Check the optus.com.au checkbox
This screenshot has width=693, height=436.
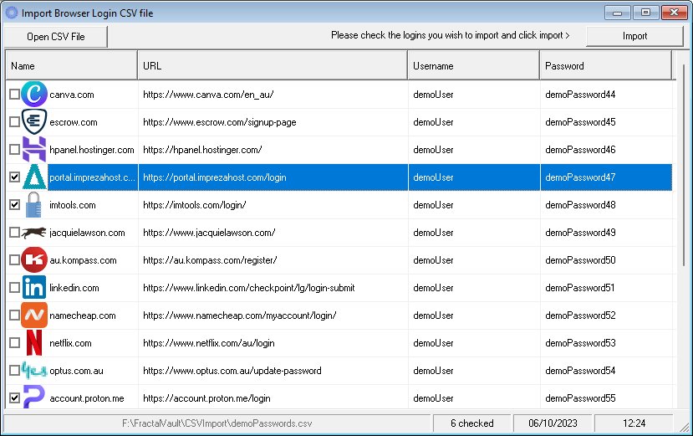pos(14,370)
